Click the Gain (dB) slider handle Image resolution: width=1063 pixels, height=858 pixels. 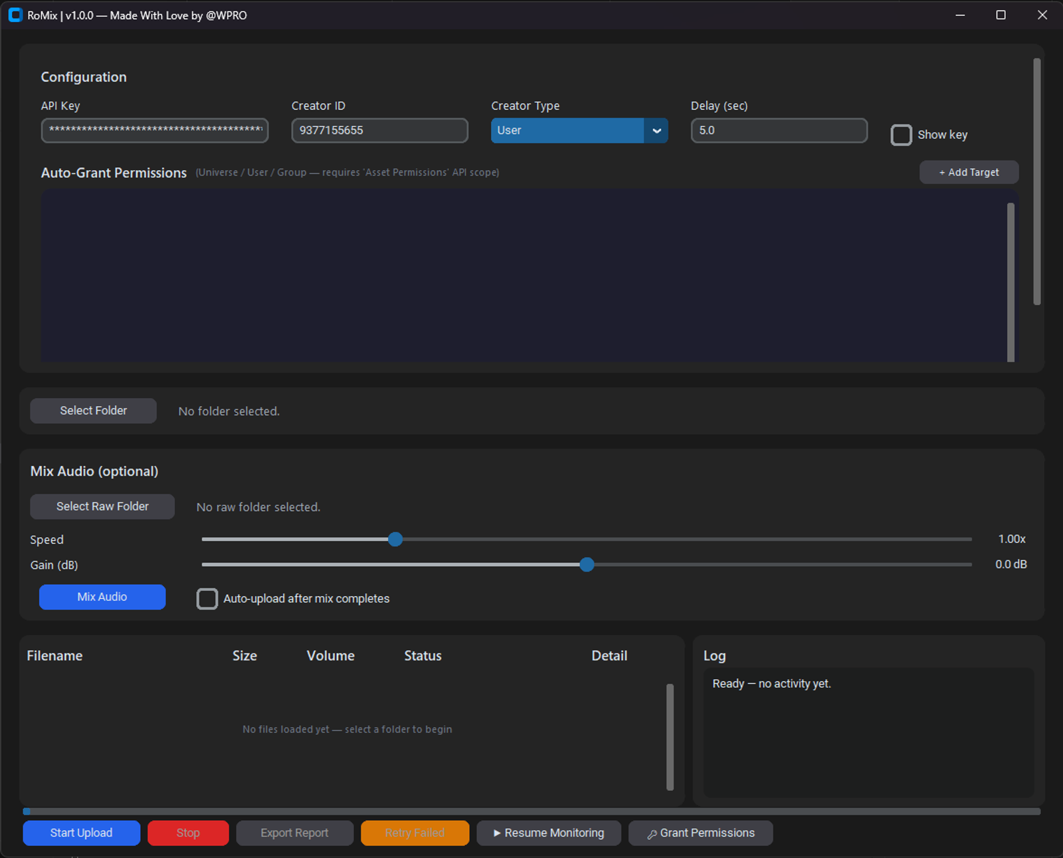587,564
